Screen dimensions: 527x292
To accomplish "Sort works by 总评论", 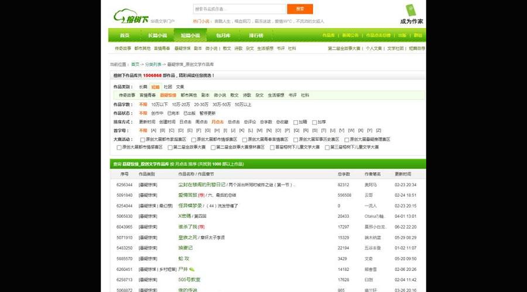I will pyautogui.click(x=249, y=122).
